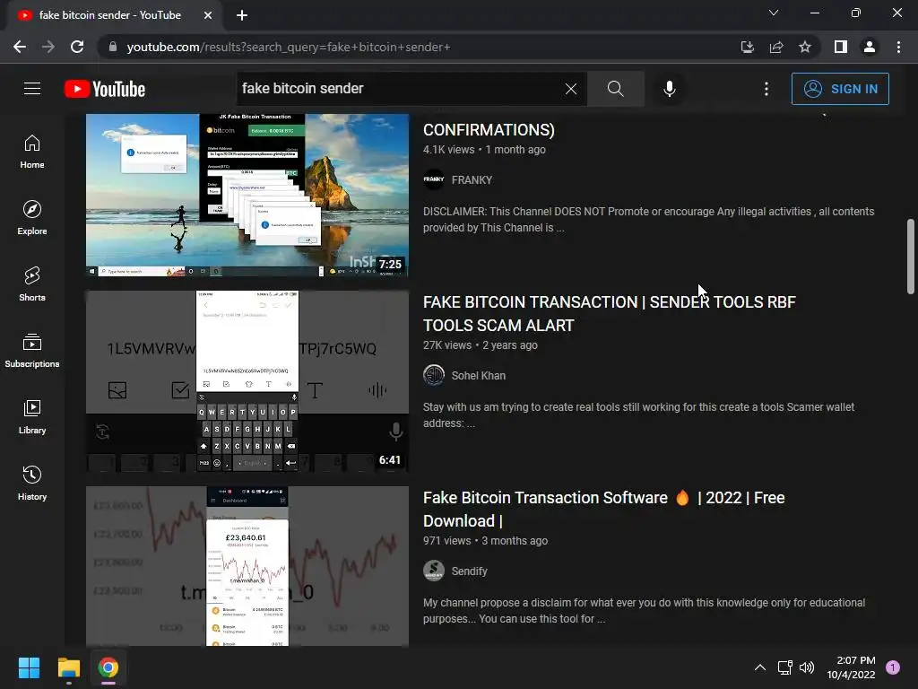The height and width of the screenshot is (689, 918).
Task: Open the 7:25 video thumbnail
Action: 247,195
